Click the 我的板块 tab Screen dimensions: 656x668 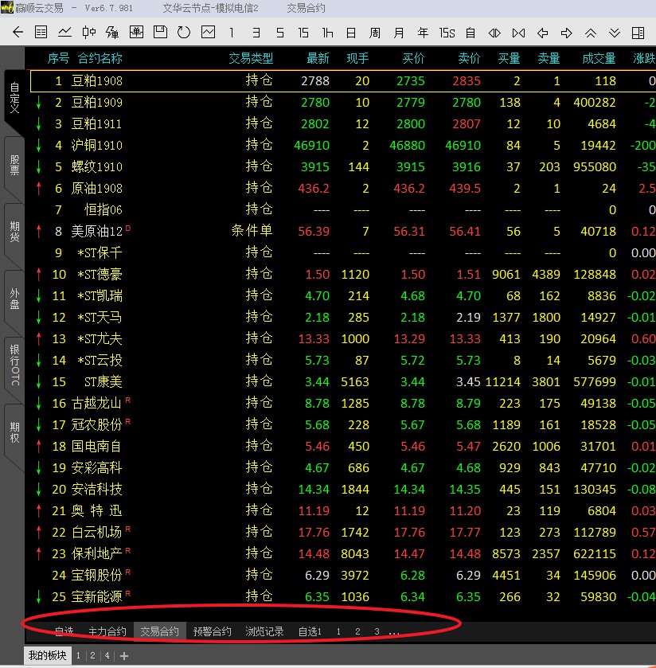point(47,656)
